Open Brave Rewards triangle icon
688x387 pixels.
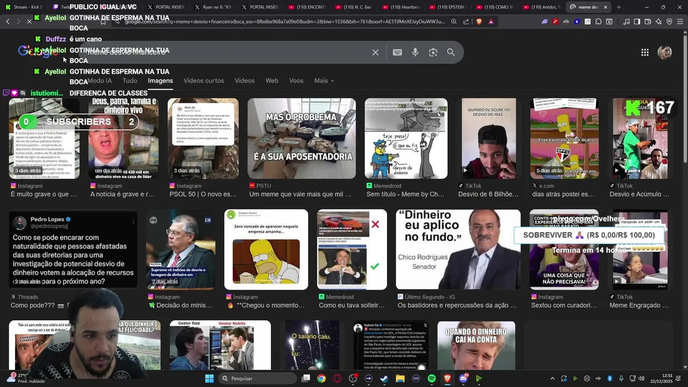tap(491, 21)
